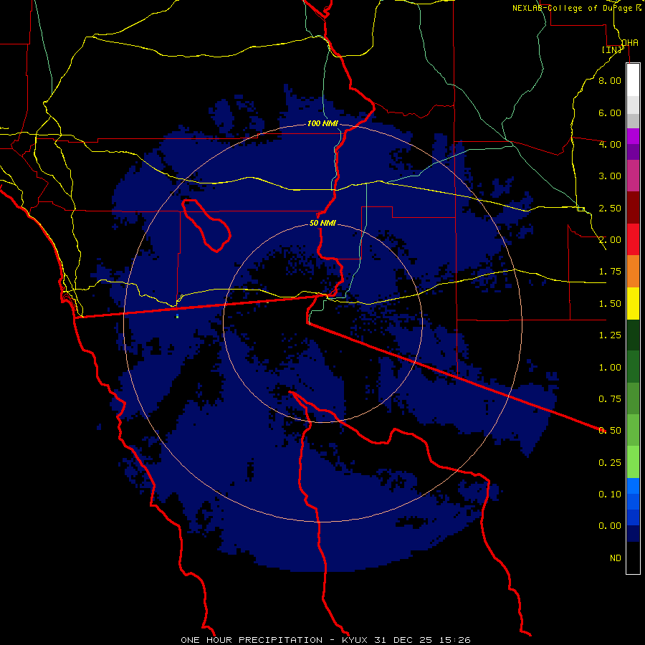Viewport: 645px width, 645px height.
Task: Select the 4.00 legend value
Action: [610, 144]
